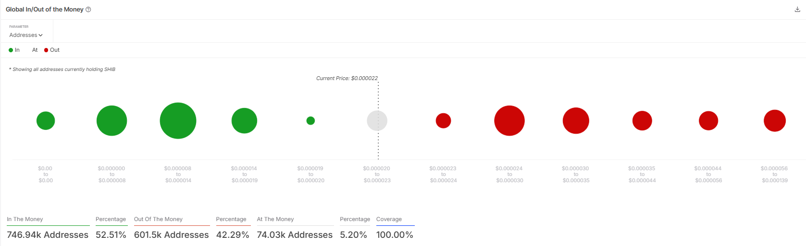
Task: Click axis label $0.000020 to $0.000023
Action: click(377, 175)
